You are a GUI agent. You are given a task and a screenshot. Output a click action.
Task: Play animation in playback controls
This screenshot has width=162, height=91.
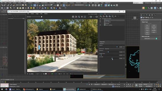pyautogui.click(x=129, y=84)
